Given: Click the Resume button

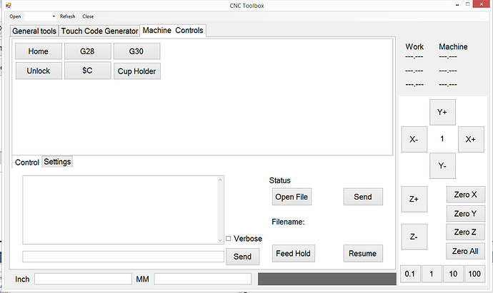Looking at the screenshot, I should (x=362, y=253).
